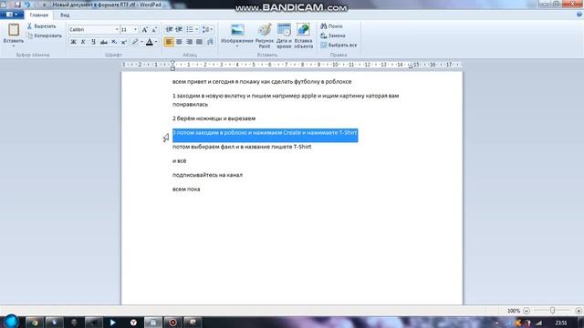The width and height of the screenshot is (584, 328).
Task: Click the line 'подписывайтесь на канал'
Action: pyautogui.click(x=207, y=175)
